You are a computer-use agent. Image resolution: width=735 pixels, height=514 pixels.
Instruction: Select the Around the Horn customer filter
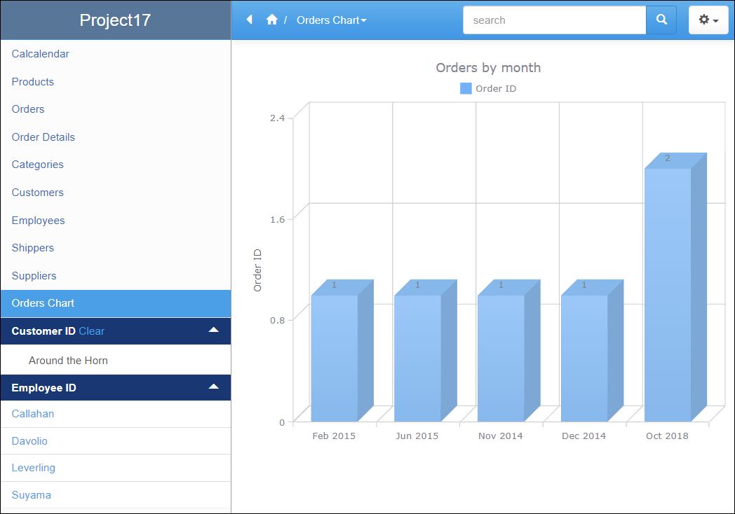(x=70, y=360)
